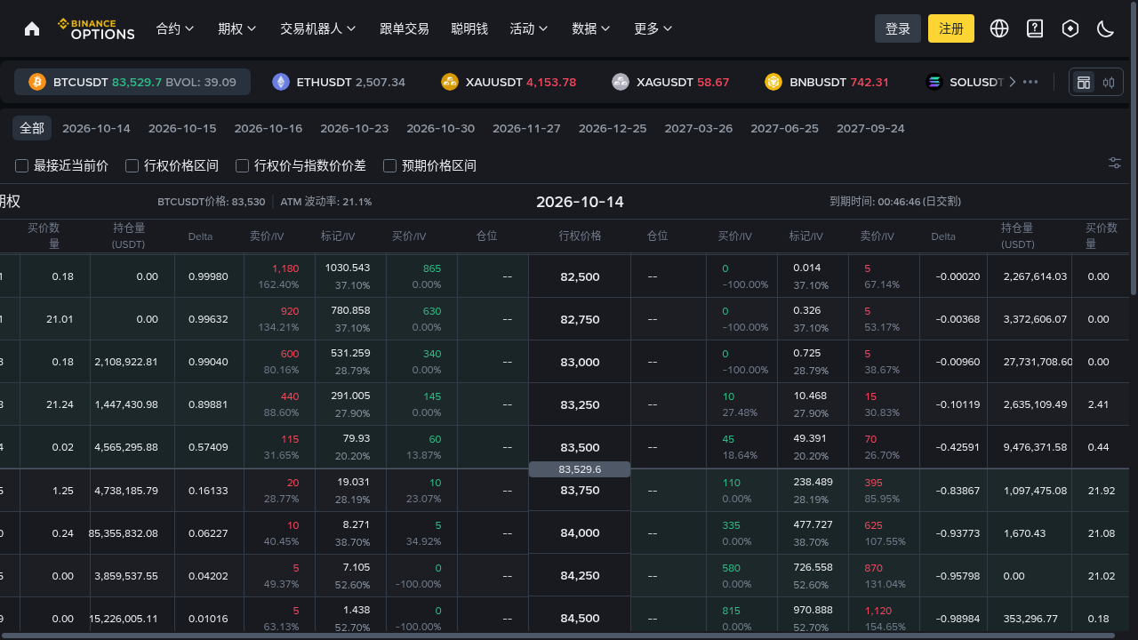
Task: Enable the 行权价格区间 checkbox
Action: [132, 165]
